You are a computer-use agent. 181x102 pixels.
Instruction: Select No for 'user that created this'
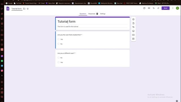pos(59,44)
